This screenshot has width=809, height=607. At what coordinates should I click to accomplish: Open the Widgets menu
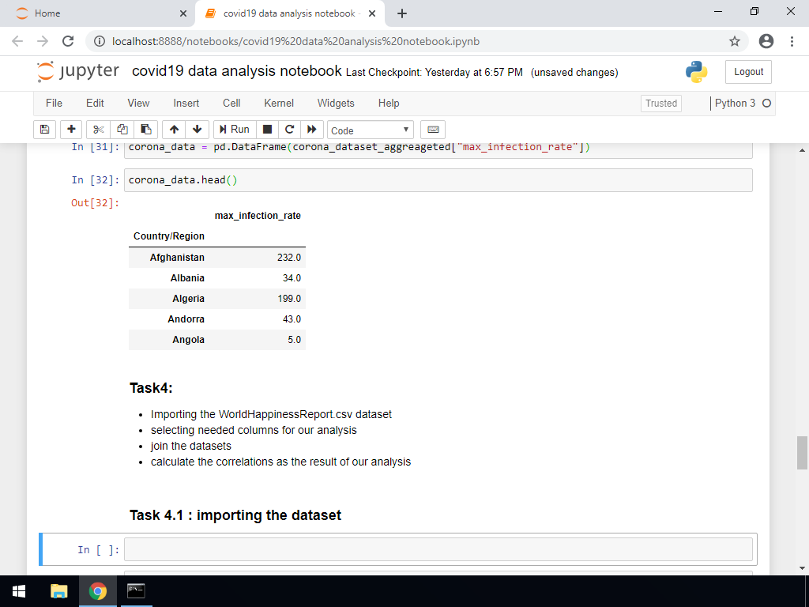[x=336, y=104]
